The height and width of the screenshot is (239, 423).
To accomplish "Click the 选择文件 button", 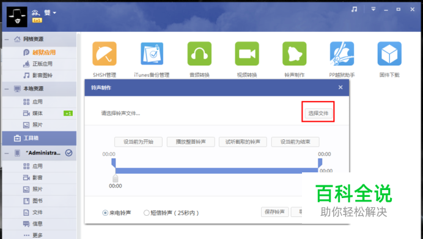I will (318, 113).
